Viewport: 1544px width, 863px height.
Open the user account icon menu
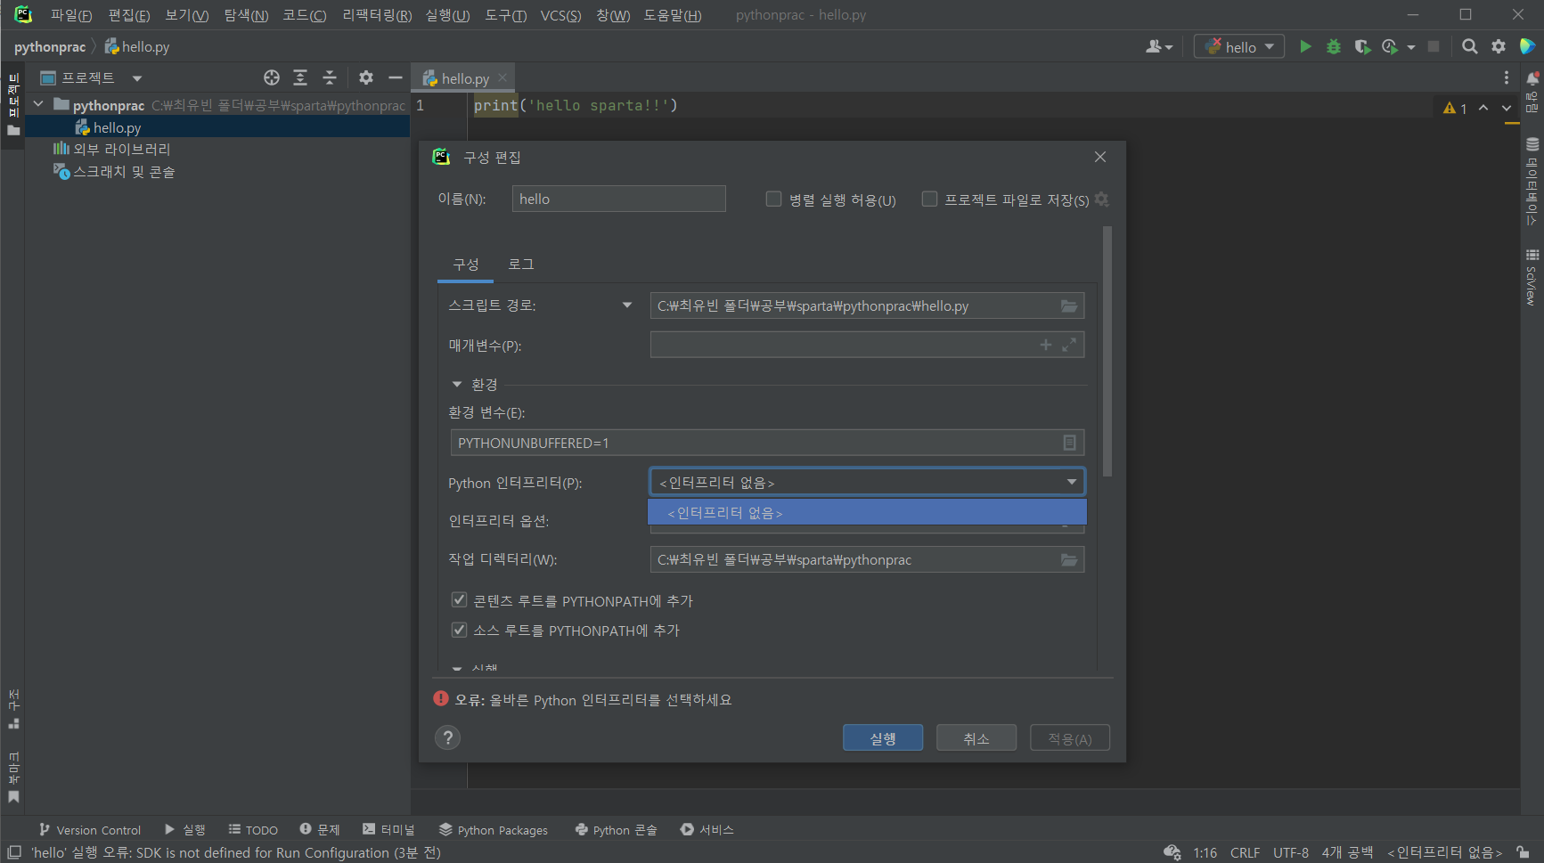click(x=1158, y=46)
